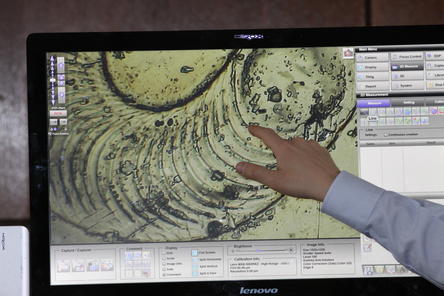Uncheck the Comment display checkbox
This screenshot has width=444, height=296.
coord(164,275)
